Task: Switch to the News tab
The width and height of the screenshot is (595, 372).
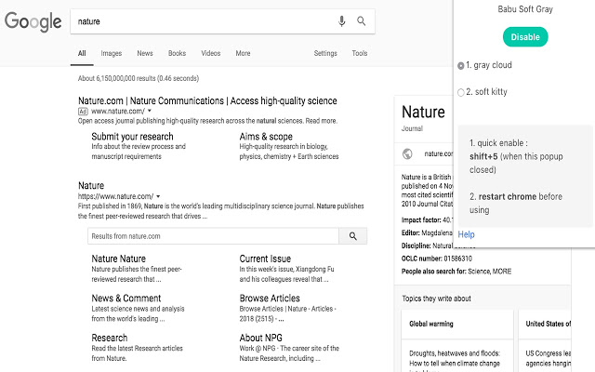Action: (145, 53)
